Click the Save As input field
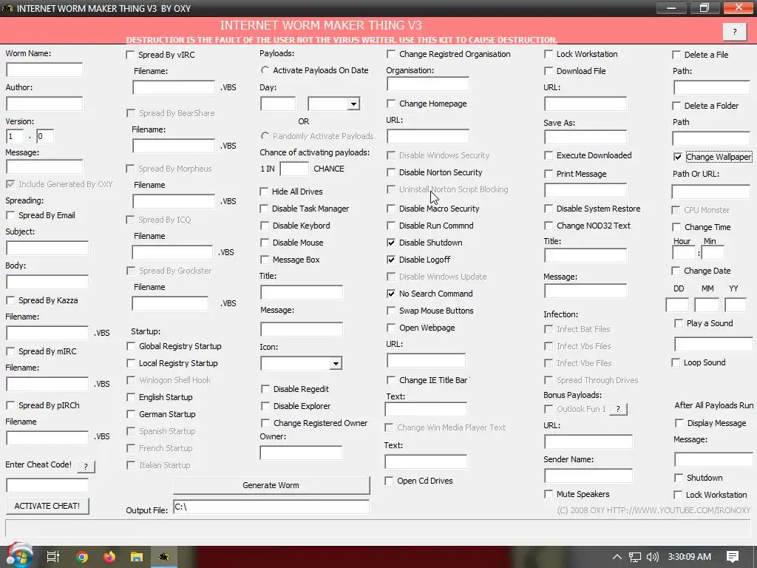 [x=585, y=137]
